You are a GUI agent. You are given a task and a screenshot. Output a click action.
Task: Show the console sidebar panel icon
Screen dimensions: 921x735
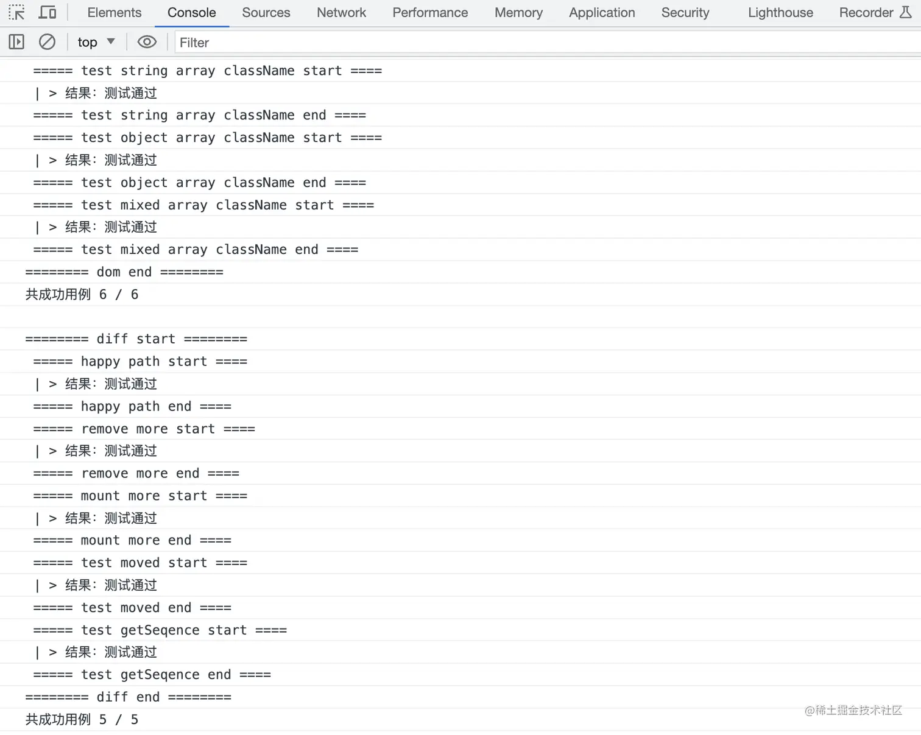tap(16, 42)
